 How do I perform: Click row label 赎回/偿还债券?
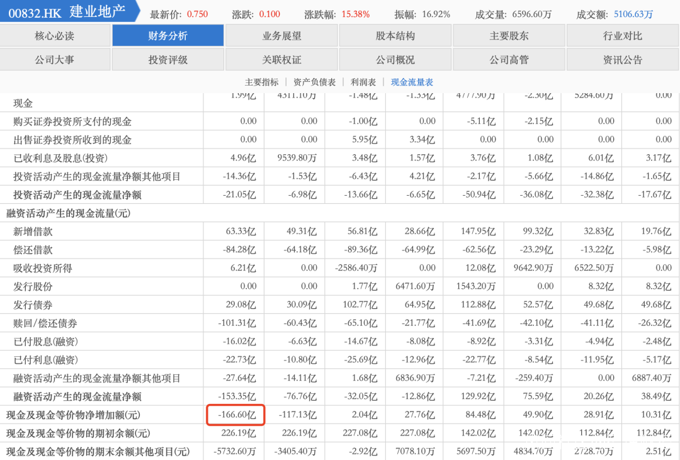point(45,323)
